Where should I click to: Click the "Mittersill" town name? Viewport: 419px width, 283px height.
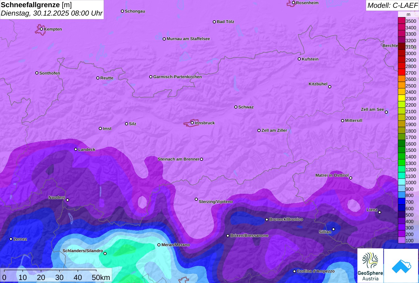click(354, 121)
